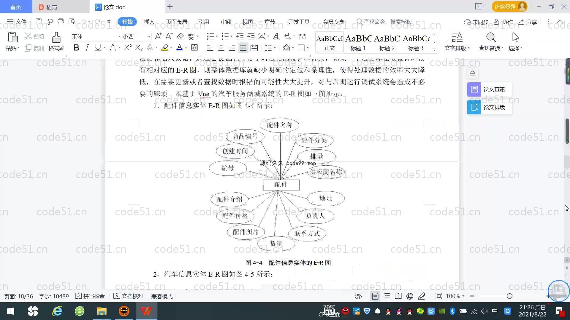Switch to web layout view icon
The image size is (570, 320).
point(410,296)
